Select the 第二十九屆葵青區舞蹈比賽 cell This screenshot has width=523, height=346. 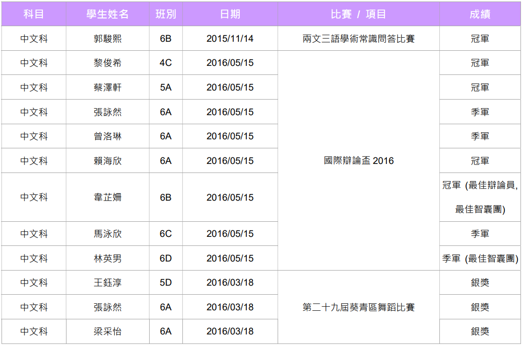(x=358, y=307)
